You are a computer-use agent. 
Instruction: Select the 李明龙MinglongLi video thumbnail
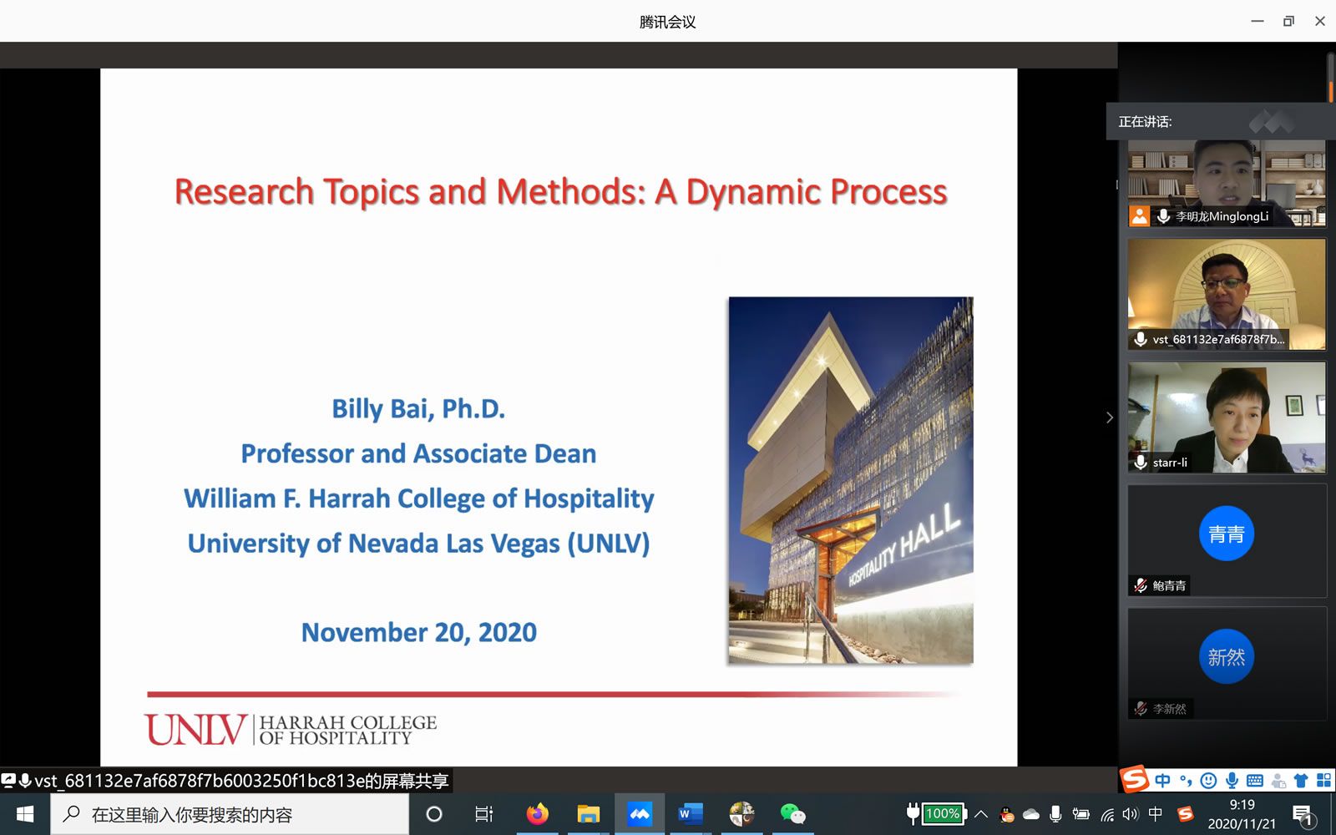coord(1227,184)
